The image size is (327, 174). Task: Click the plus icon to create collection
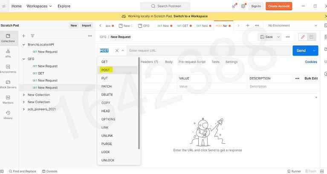[24, 36]
